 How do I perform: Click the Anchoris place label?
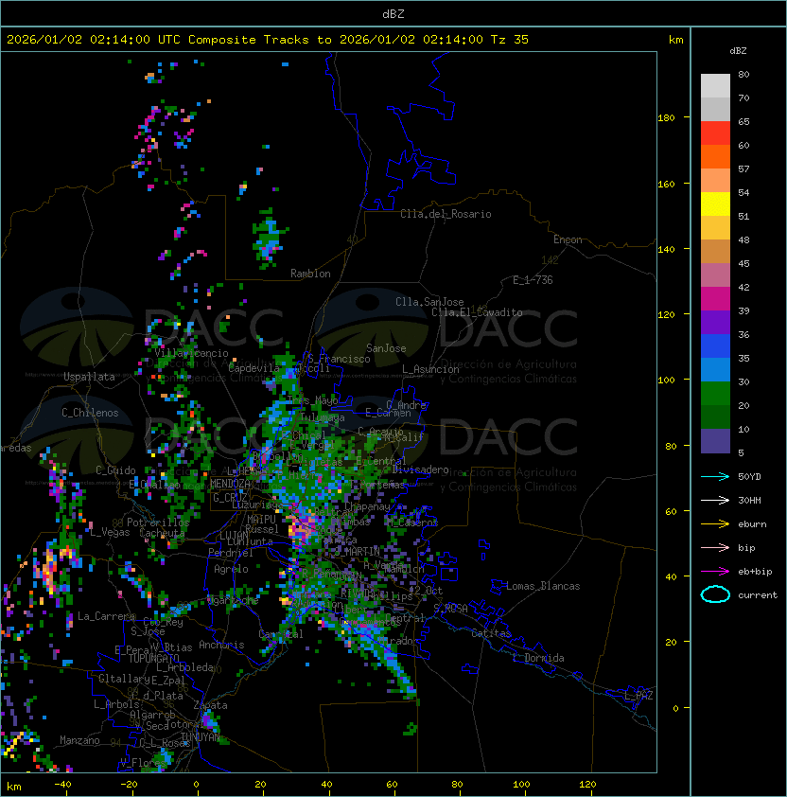(221, 645)
